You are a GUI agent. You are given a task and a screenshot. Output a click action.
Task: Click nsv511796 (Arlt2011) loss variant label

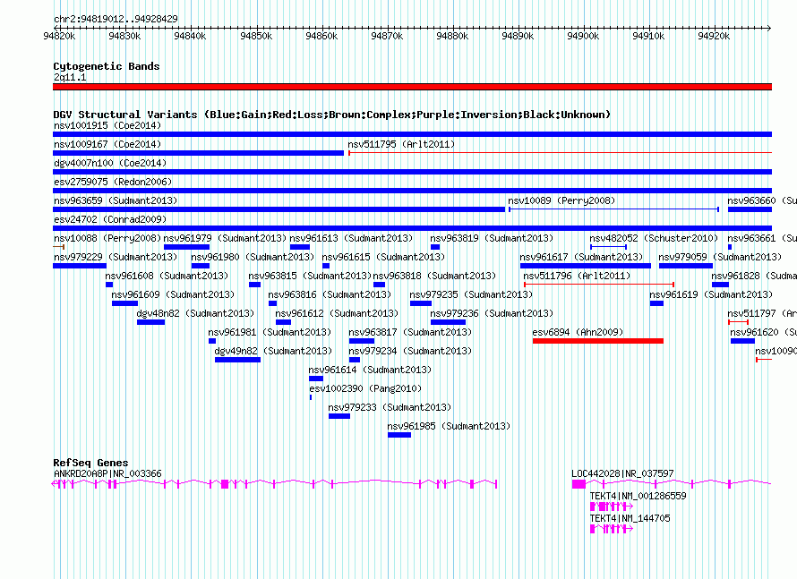tap(577, 276)
